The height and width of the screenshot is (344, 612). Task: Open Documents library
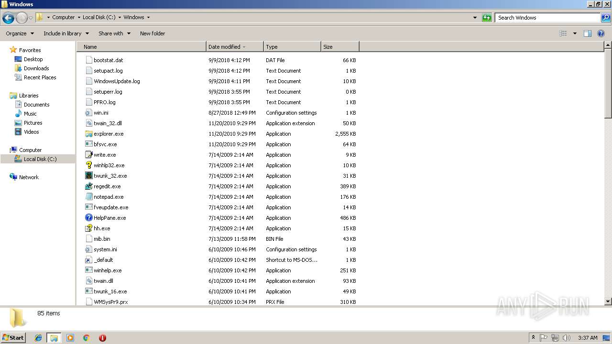tap(36, 105)
